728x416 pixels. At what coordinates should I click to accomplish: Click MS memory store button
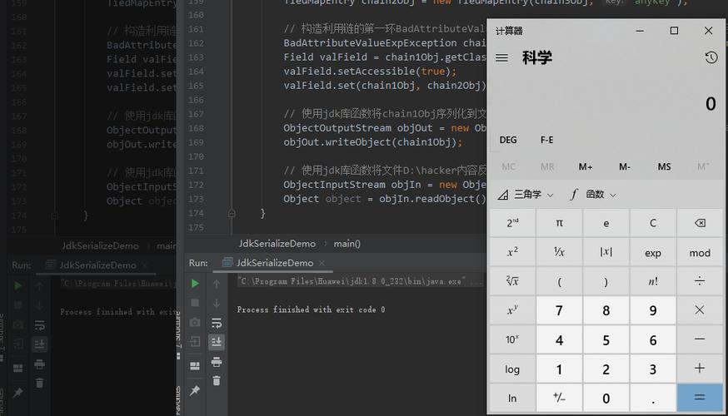pyautogui.click(x=664, y=166)
